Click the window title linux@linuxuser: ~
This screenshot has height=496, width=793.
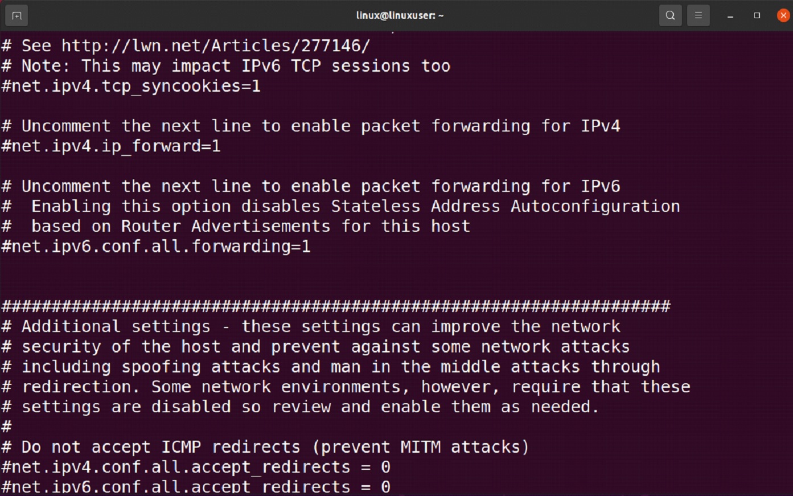pyautogui.click(x=399, y=15)
